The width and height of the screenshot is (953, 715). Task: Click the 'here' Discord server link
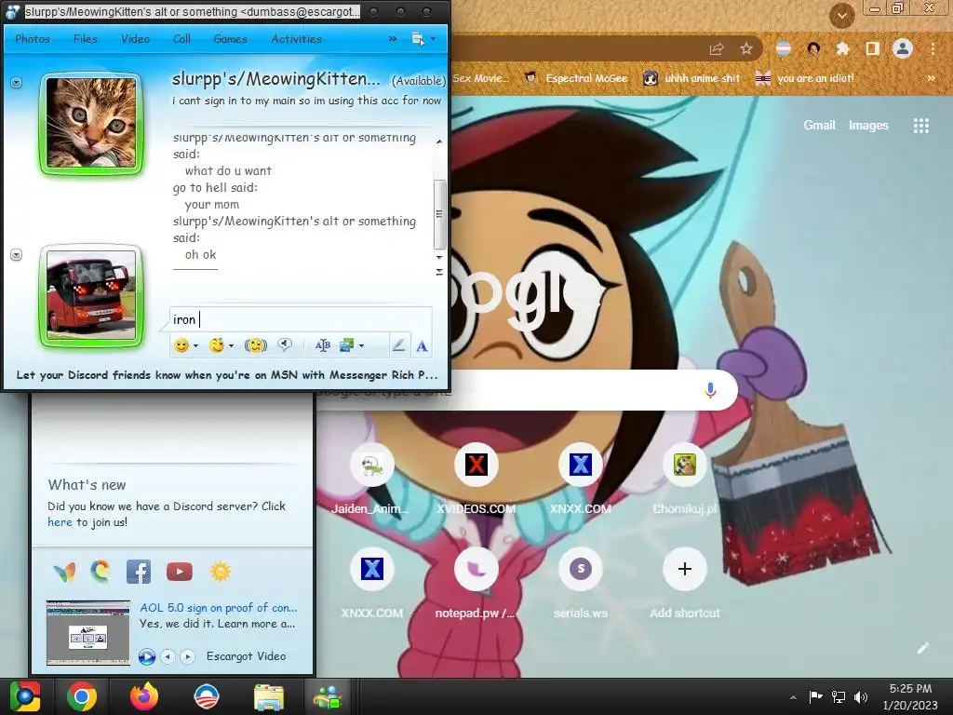[60, 522]
